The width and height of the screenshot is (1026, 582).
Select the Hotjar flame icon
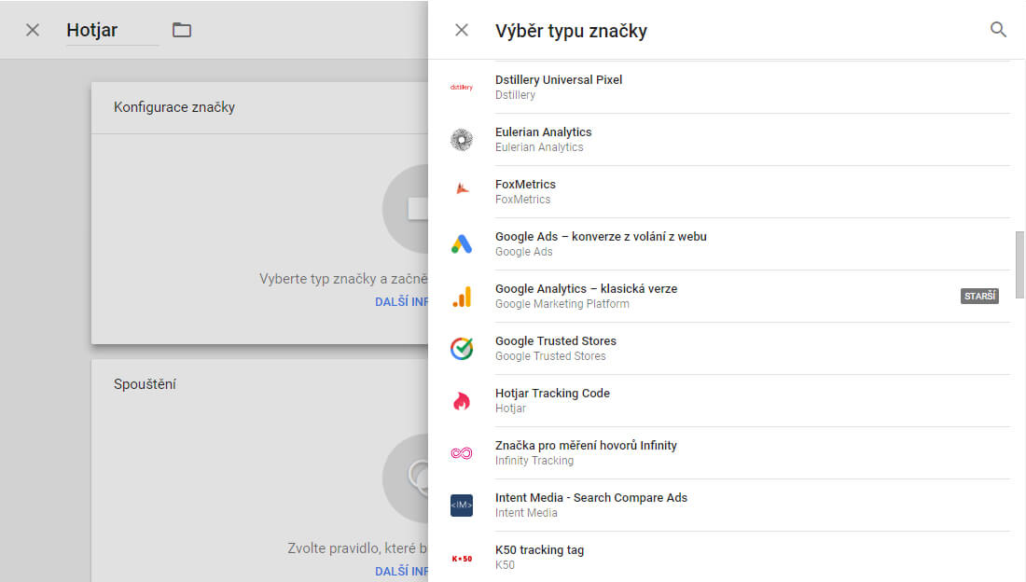462,401
